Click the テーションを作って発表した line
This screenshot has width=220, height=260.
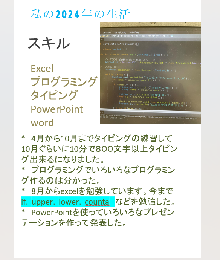tap(74, 223)
